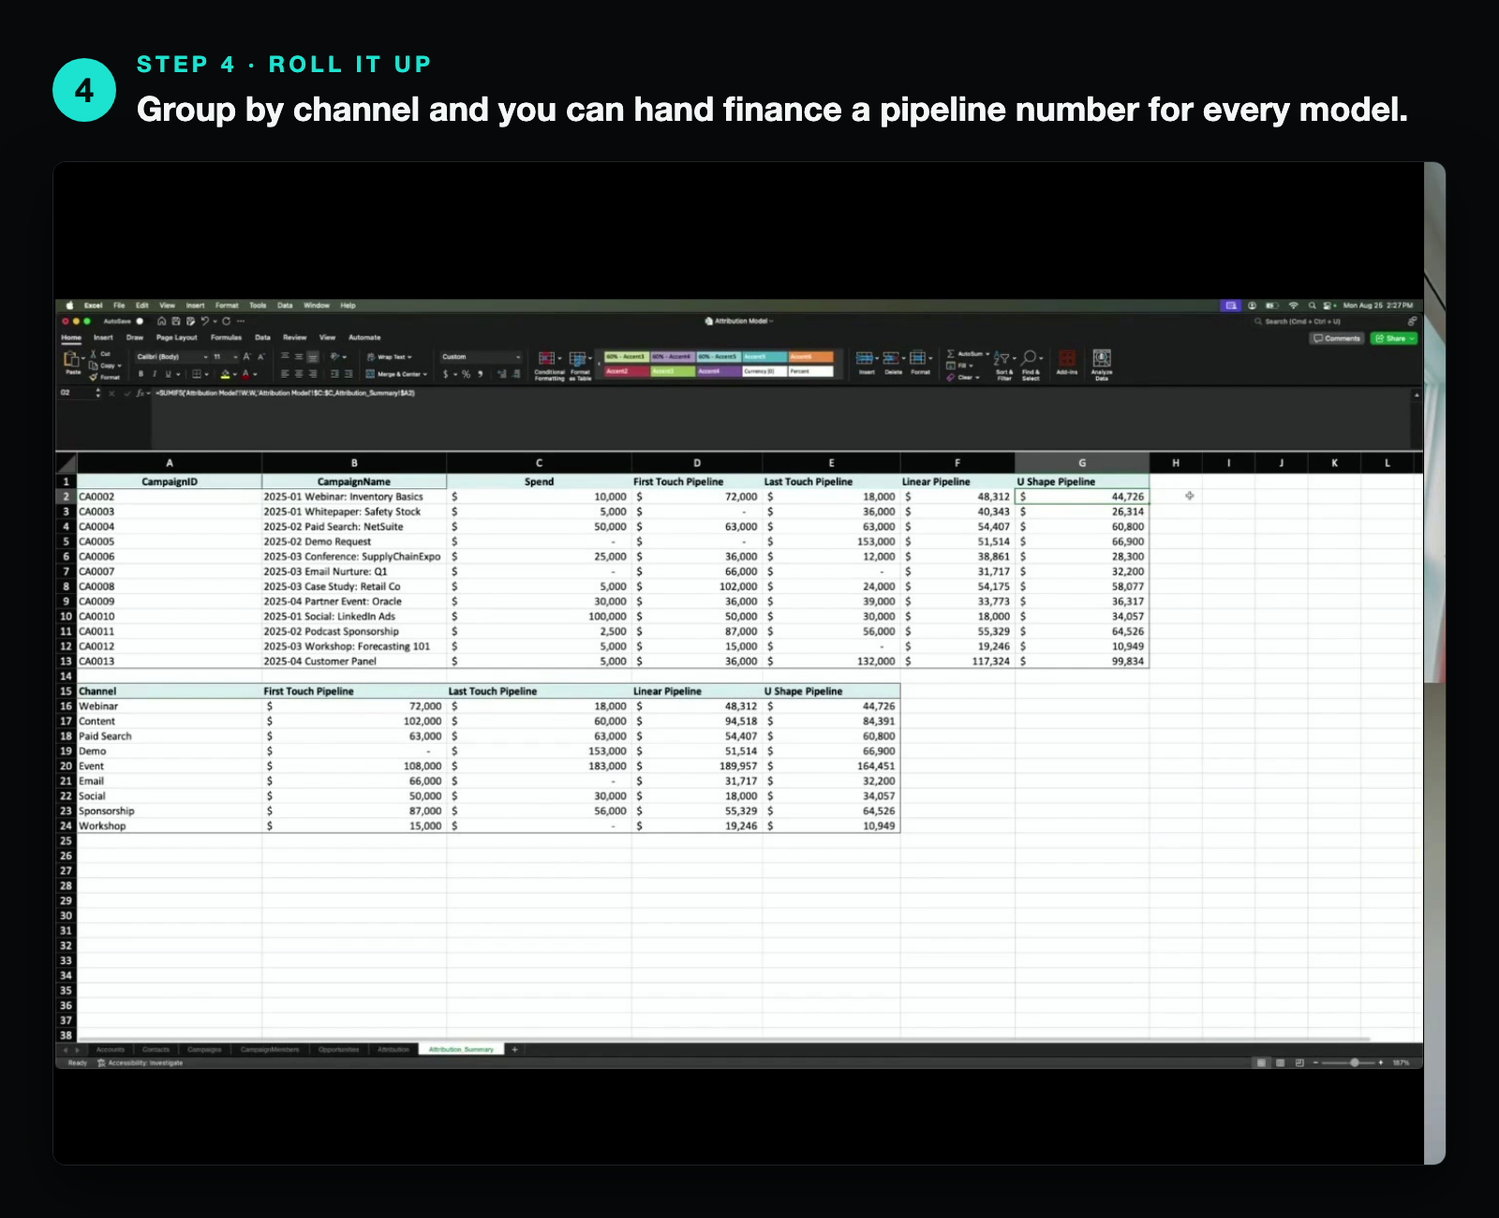
Task: Expand the Copy dropdown arrow
Action: [120, 365]
